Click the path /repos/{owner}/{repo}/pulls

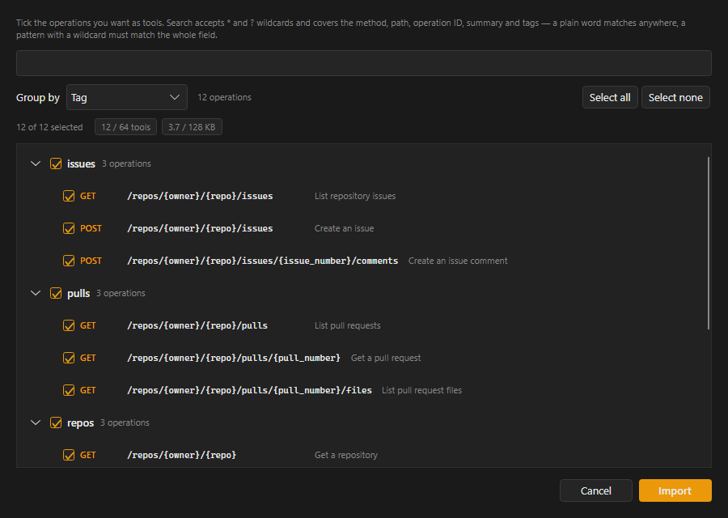197,325
